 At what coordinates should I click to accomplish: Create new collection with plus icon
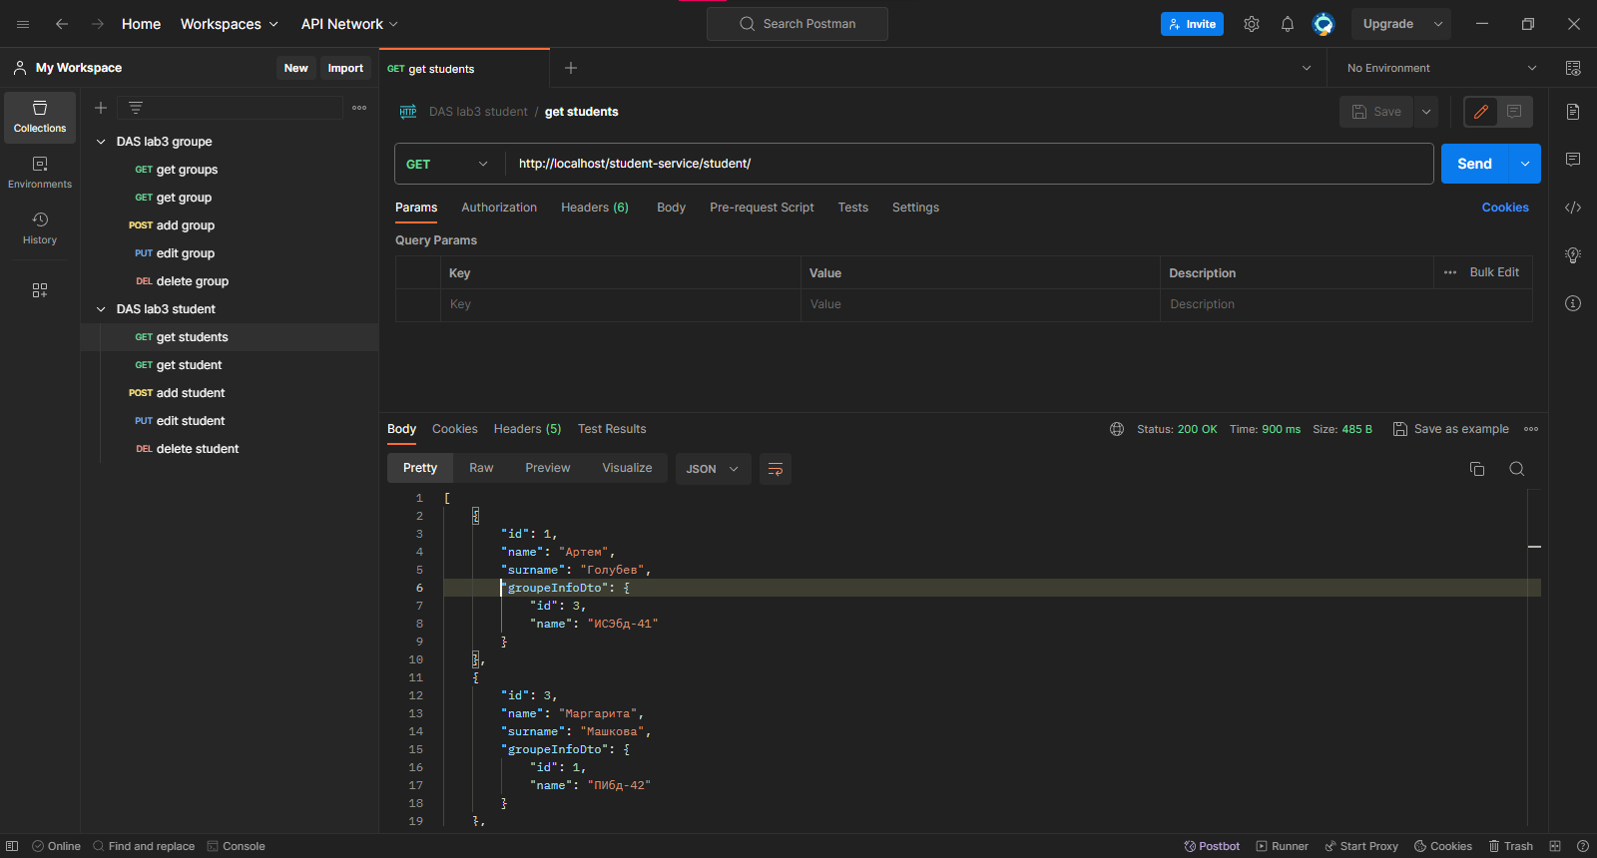[101, 108]
